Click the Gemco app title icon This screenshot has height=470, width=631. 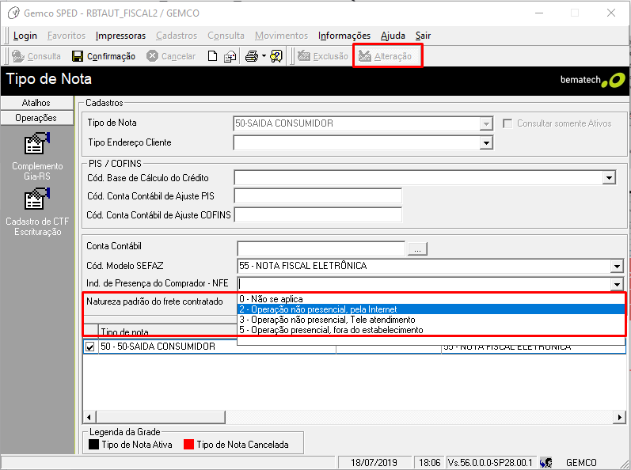click(x=13, y=13)
